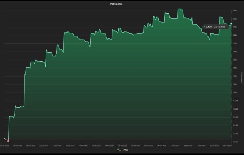Click the 02/10/2025 x-axis date label
The height and width of the screenshot is (155, 244).
coord(215,145)
